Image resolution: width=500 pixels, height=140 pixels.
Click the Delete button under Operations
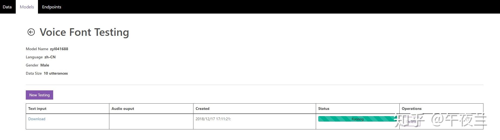tap(411, 122)
